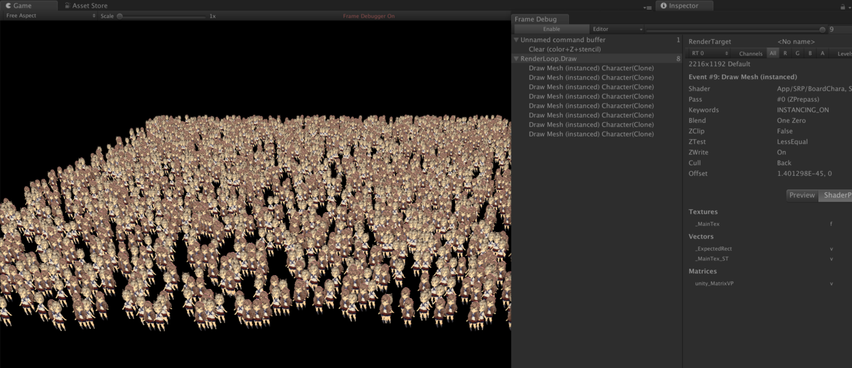Click the Pac-Man icon on the Game tab
This screenshot has width=852, height=368.
8,5
